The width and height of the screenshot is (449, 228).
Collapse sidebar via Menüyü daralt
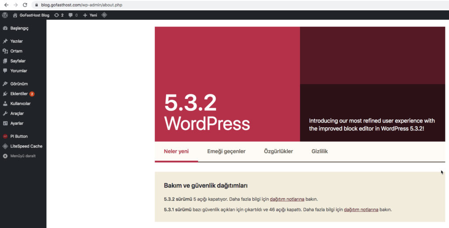point(23,156)
